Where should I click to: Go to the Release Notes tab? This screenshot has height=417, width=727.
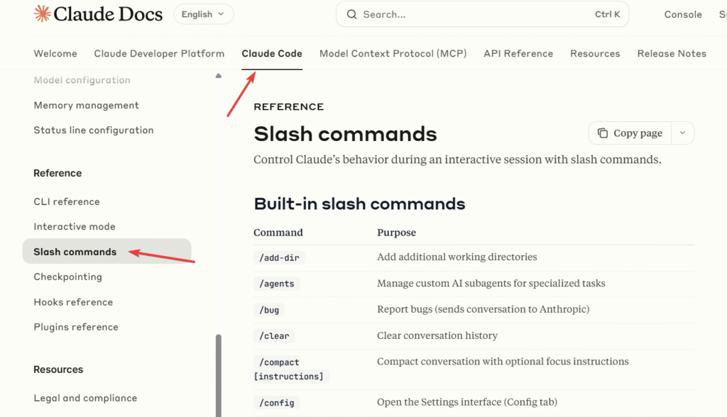[671, 54]
